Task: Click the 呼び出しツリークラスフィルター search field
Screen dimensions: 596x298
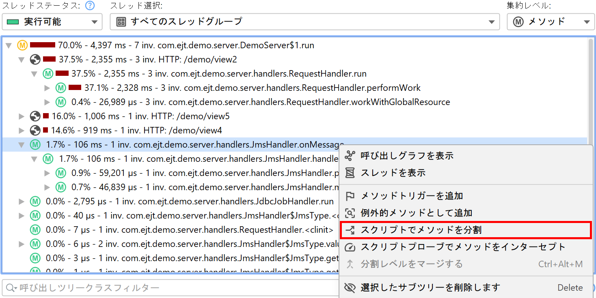Action: [171, 288]
